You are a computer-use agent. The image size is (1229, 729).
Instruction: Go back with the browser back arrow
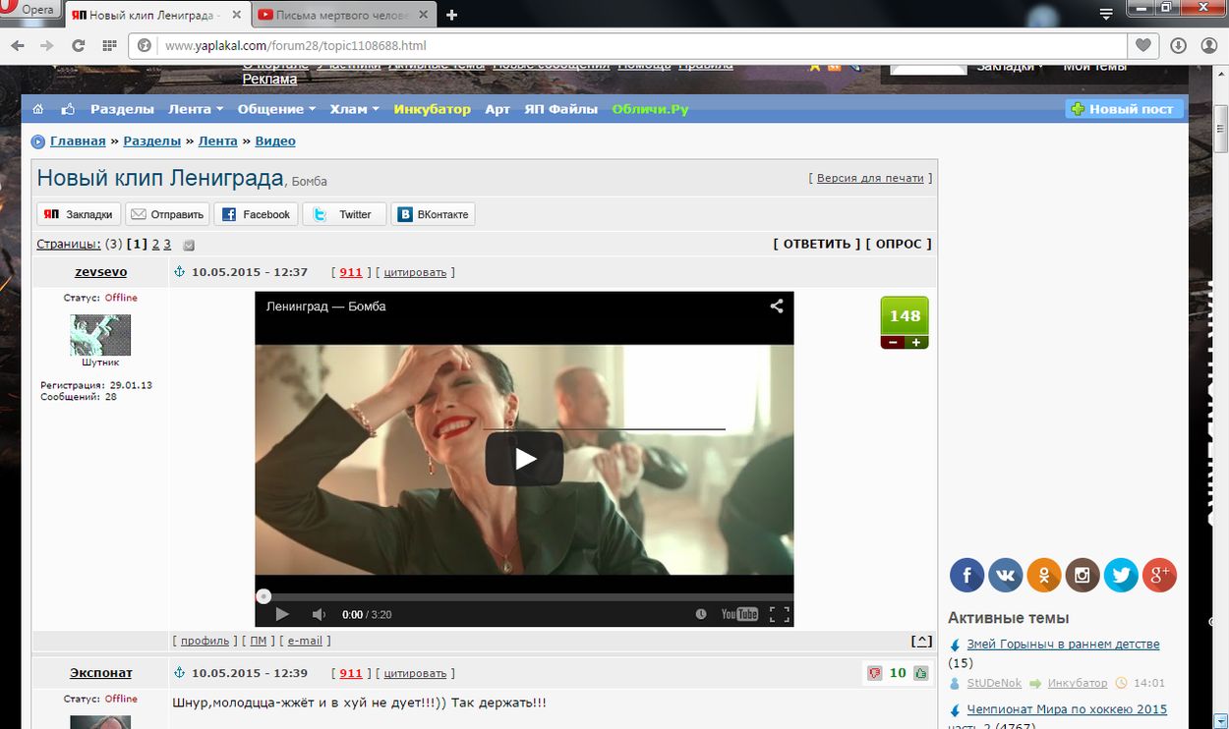tap(19, 45)
